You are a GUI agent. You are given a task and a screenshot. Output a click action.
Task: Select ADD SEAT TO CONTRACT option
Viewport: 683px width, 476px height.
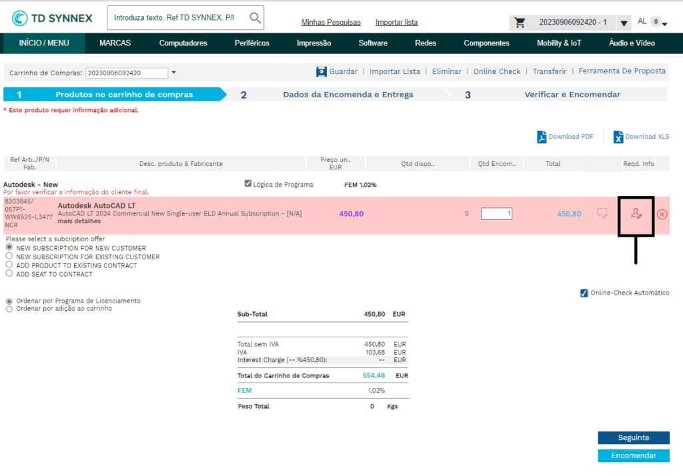(9, 273)
